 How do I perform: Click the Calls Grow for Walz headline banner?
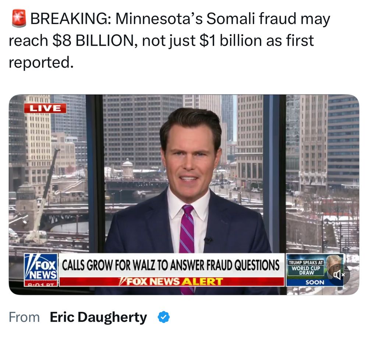click(x=171, y=265)
